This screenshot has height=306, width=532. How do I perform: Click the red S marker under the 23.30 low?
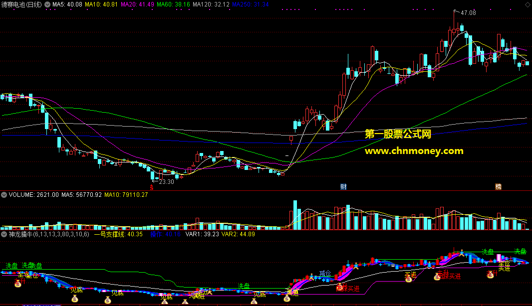click(x=152, y=187)
